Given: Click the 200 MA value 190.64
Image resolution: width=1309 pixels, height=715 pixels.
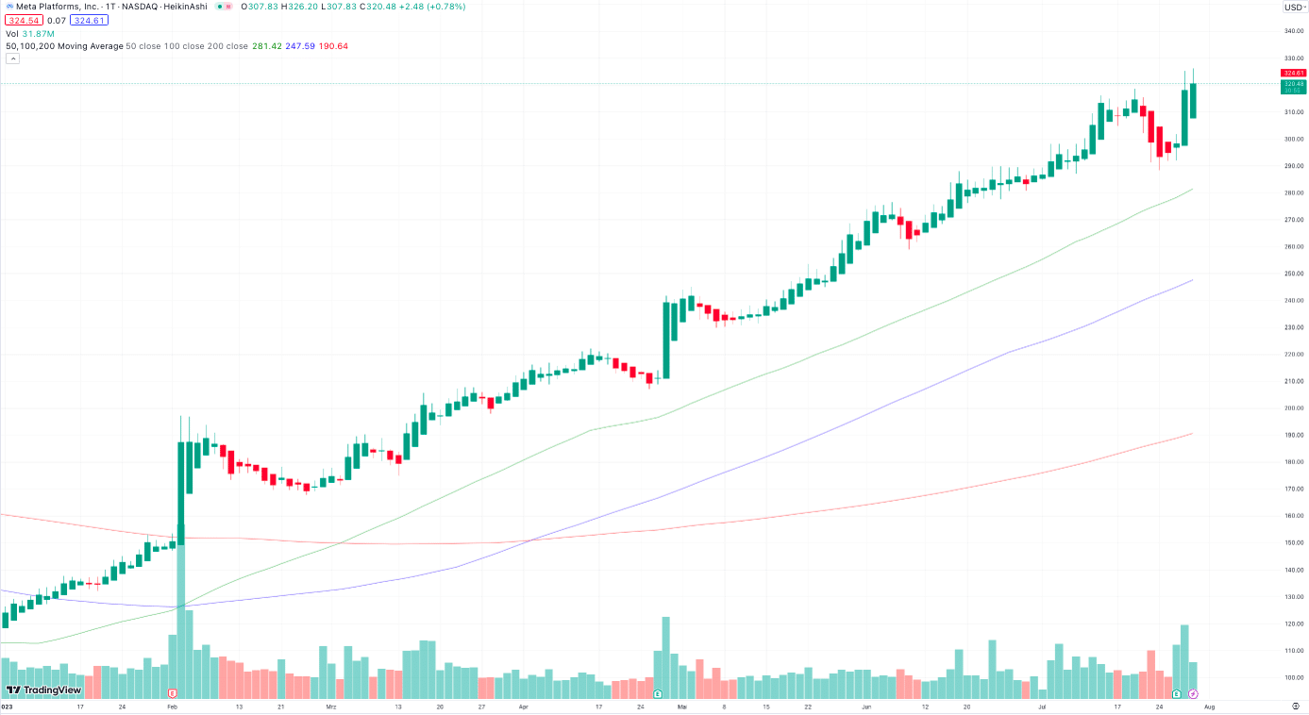Looking at the screenshot, I should pos(334,45).
